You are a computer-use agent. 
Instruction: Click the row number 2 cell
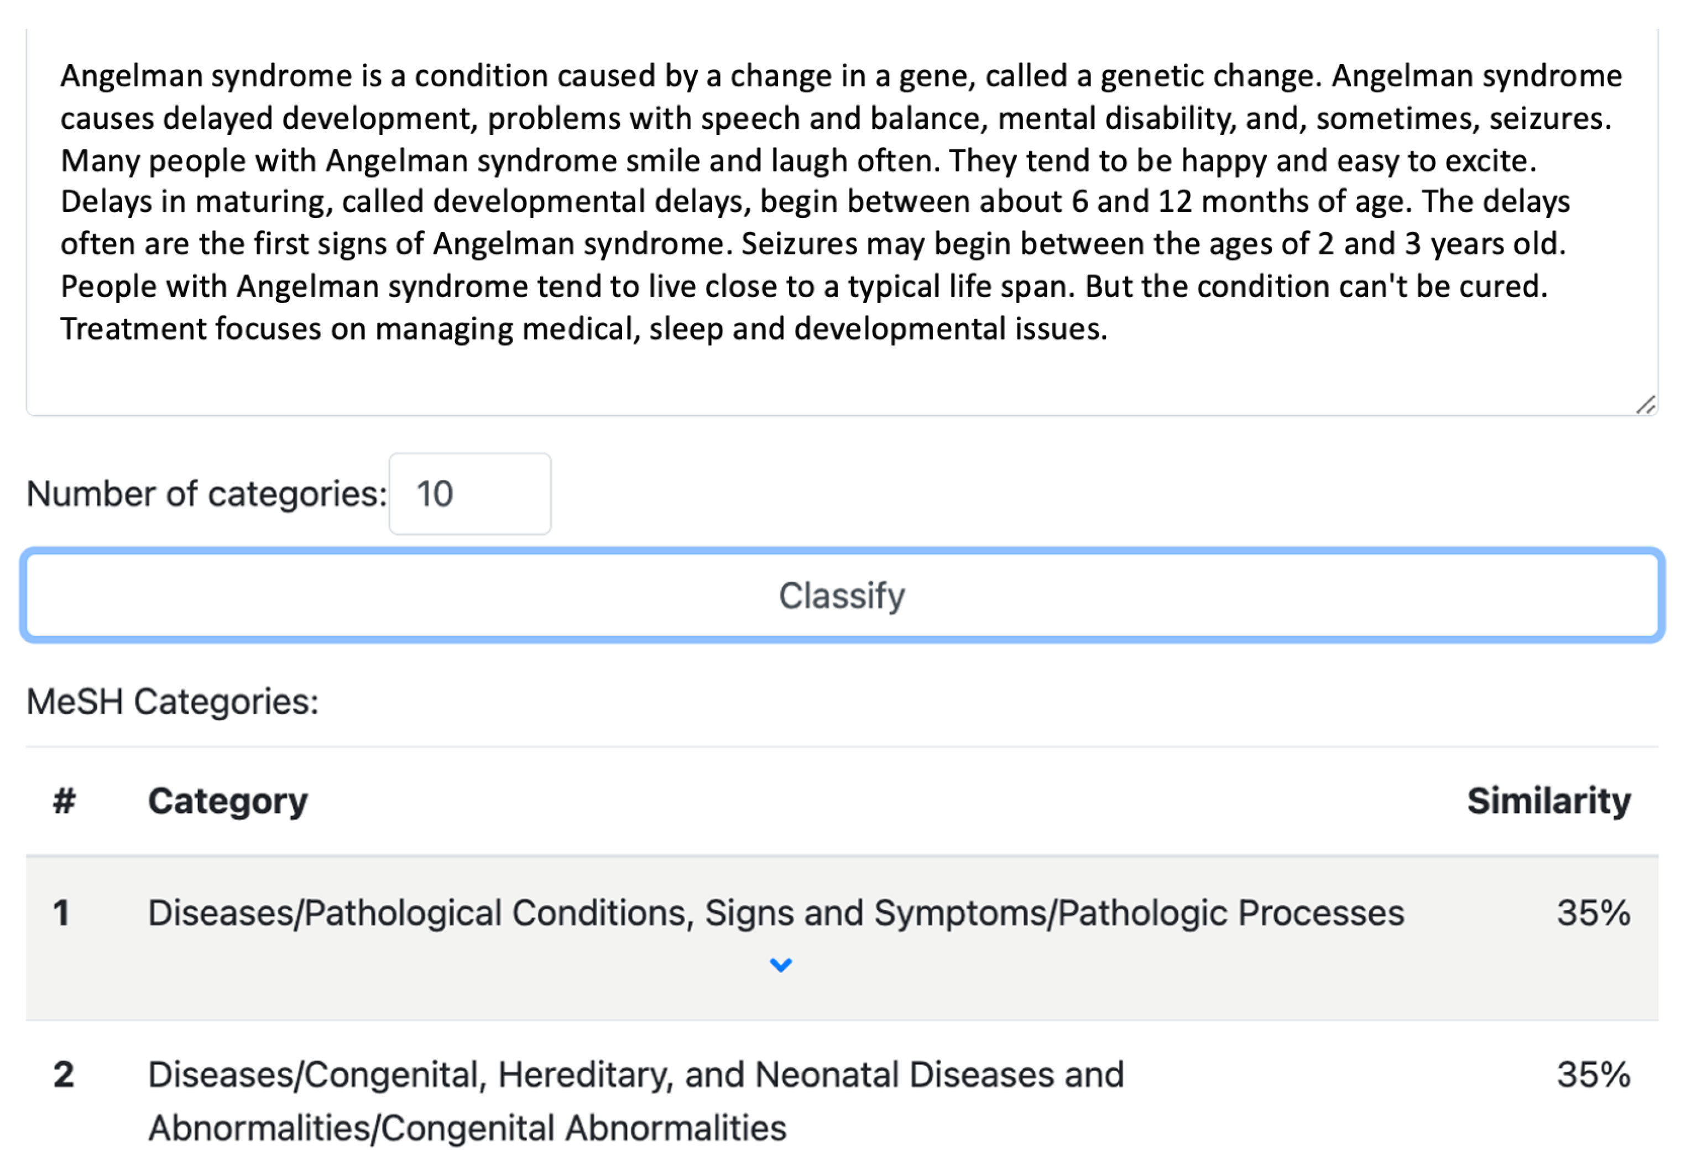(x=64, y=1074)
